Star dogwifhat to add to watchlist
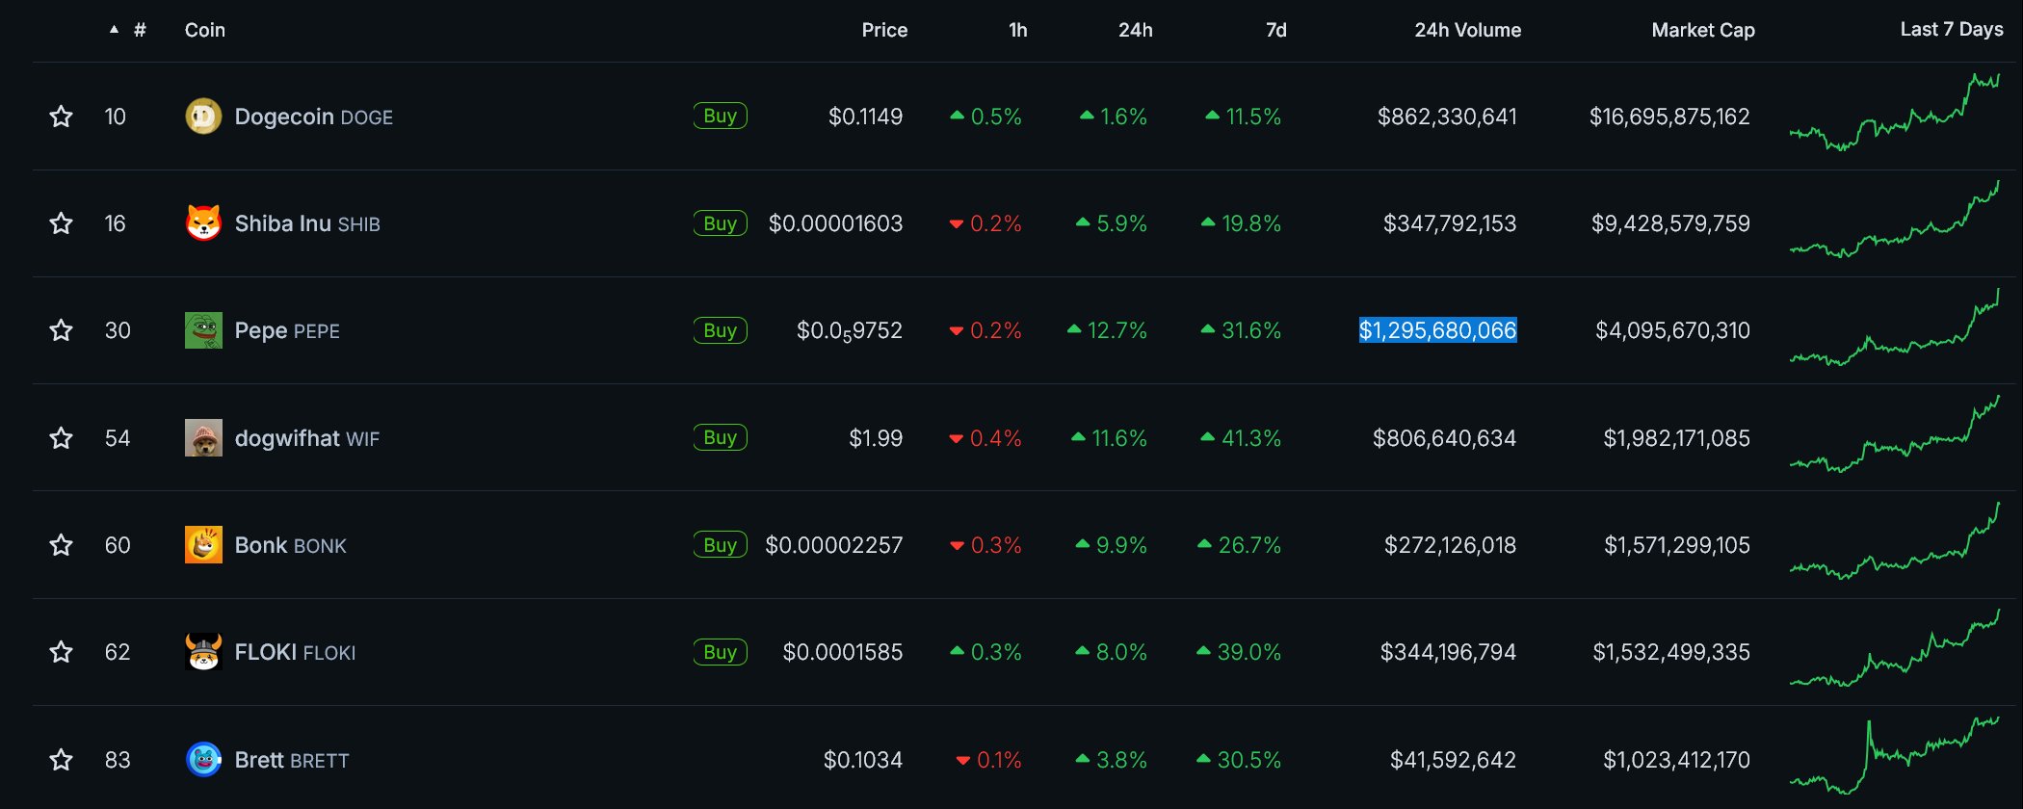 tap(61, 438)
